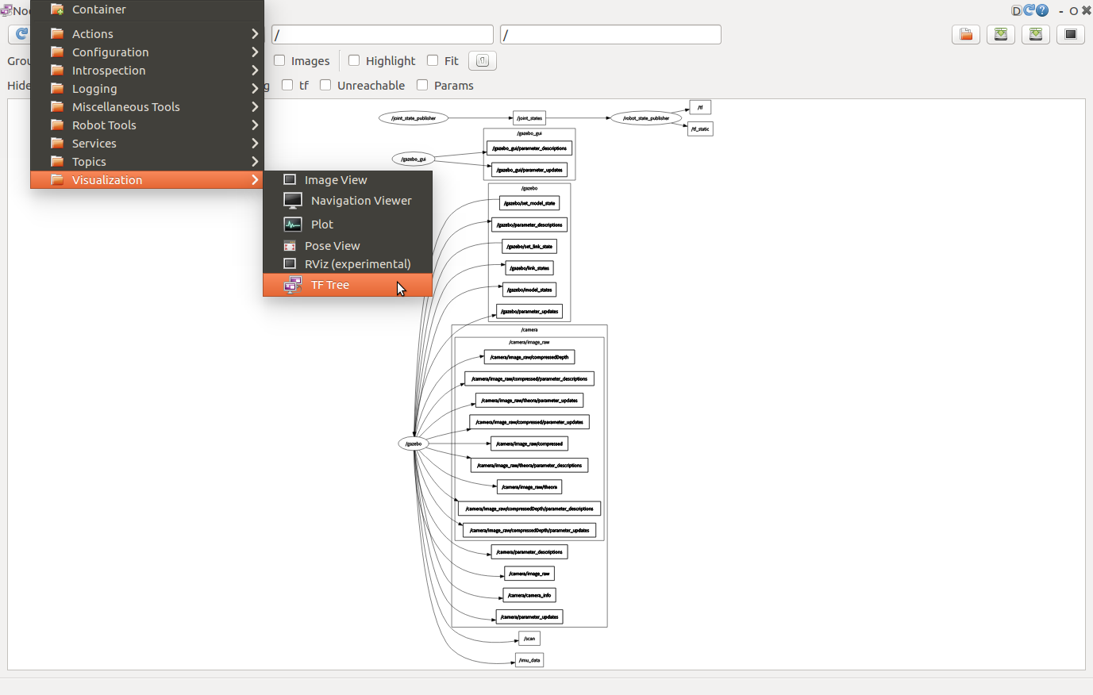Click the /camera/parameter_descriptions topic box
This screenshot has width=1093, height=695.
point(529,551)
